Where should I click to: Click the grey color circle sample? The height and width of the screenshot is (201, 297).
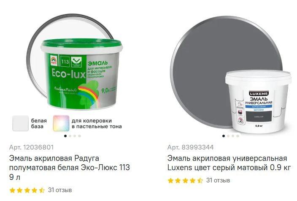point(208,62)
